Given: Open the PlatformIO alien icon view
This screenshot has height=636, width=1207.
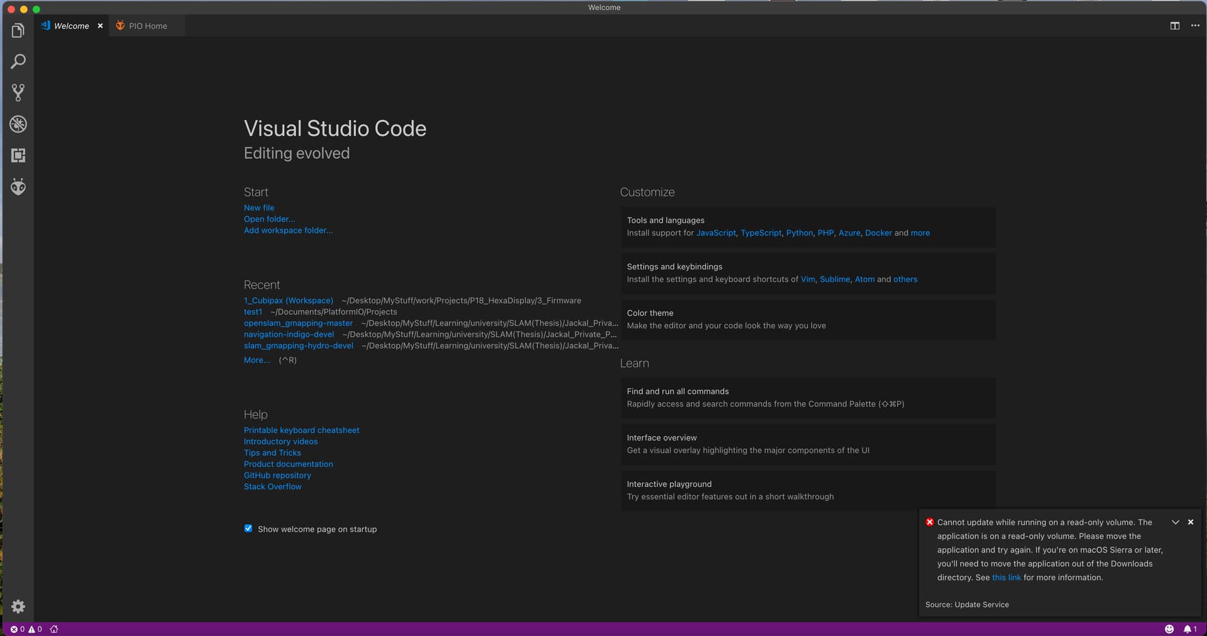Looking at the screenshot, I should pos(18,187).
